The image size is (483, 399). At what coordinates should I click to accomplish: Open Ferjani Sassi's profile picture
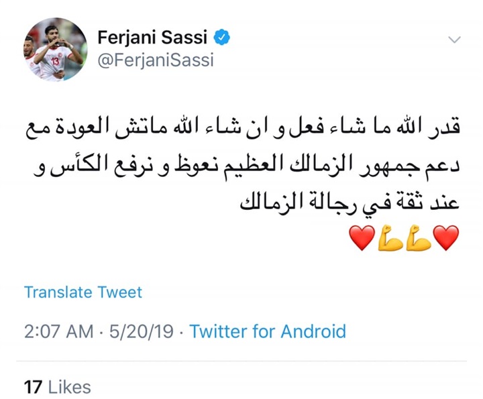coord(56,49)
